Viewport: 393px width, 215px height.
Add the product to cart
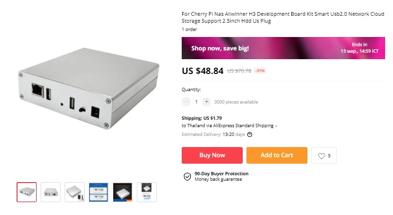[276, 155]
